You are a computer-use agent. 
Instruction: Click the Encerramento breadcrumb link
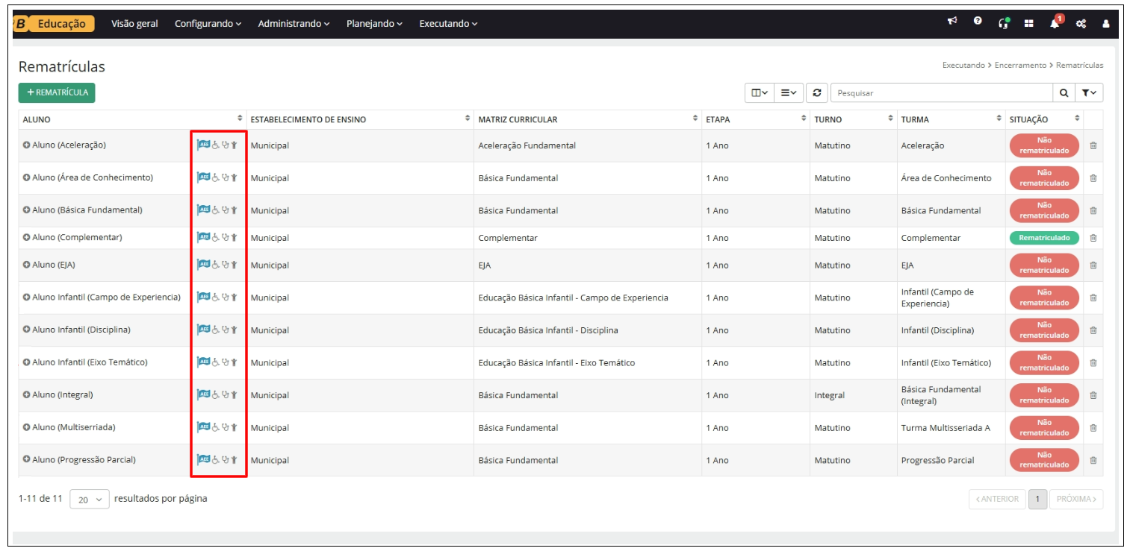point(1020,66)
